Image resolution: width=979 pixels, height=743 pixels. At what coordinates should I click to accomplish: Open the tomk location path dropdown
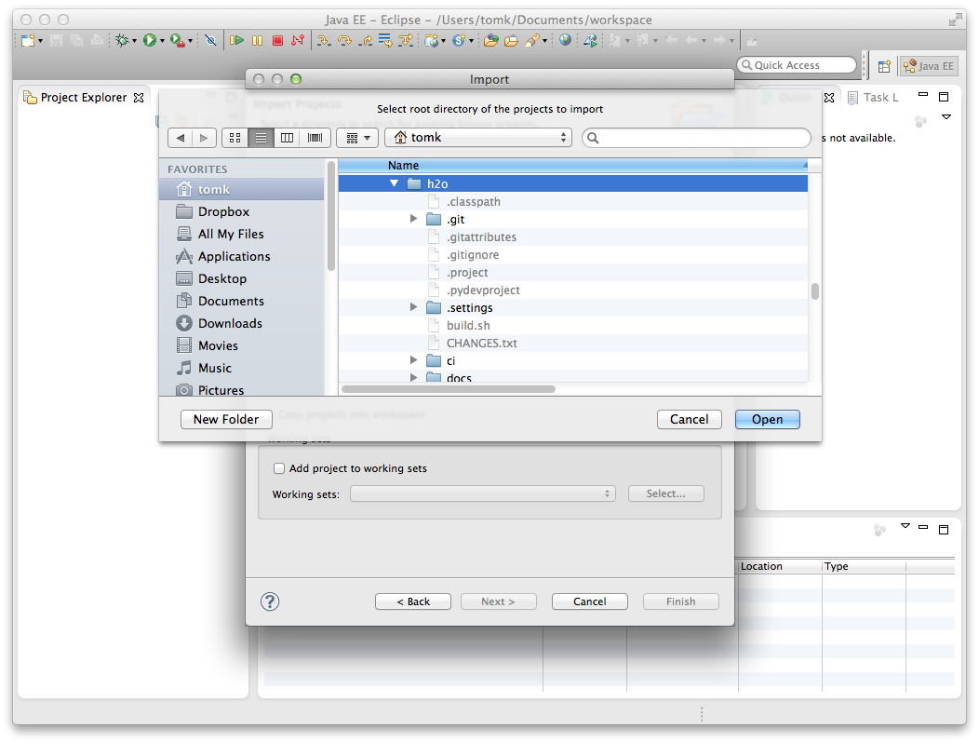pos(478,138)
